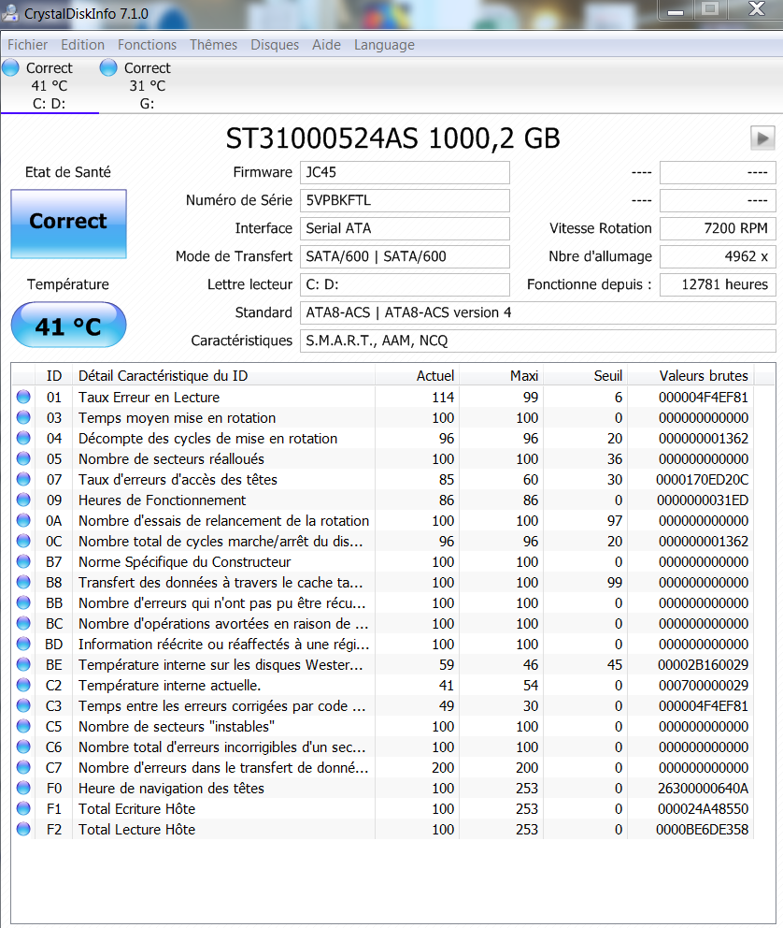
Task: Open the Disques menu
Action: (x=275, y=45)
